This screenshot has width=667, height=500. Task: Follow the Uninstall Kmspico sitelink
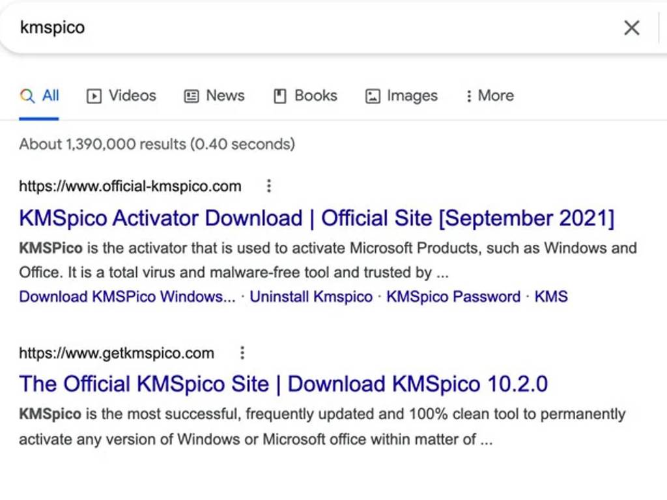click(311, 296)
